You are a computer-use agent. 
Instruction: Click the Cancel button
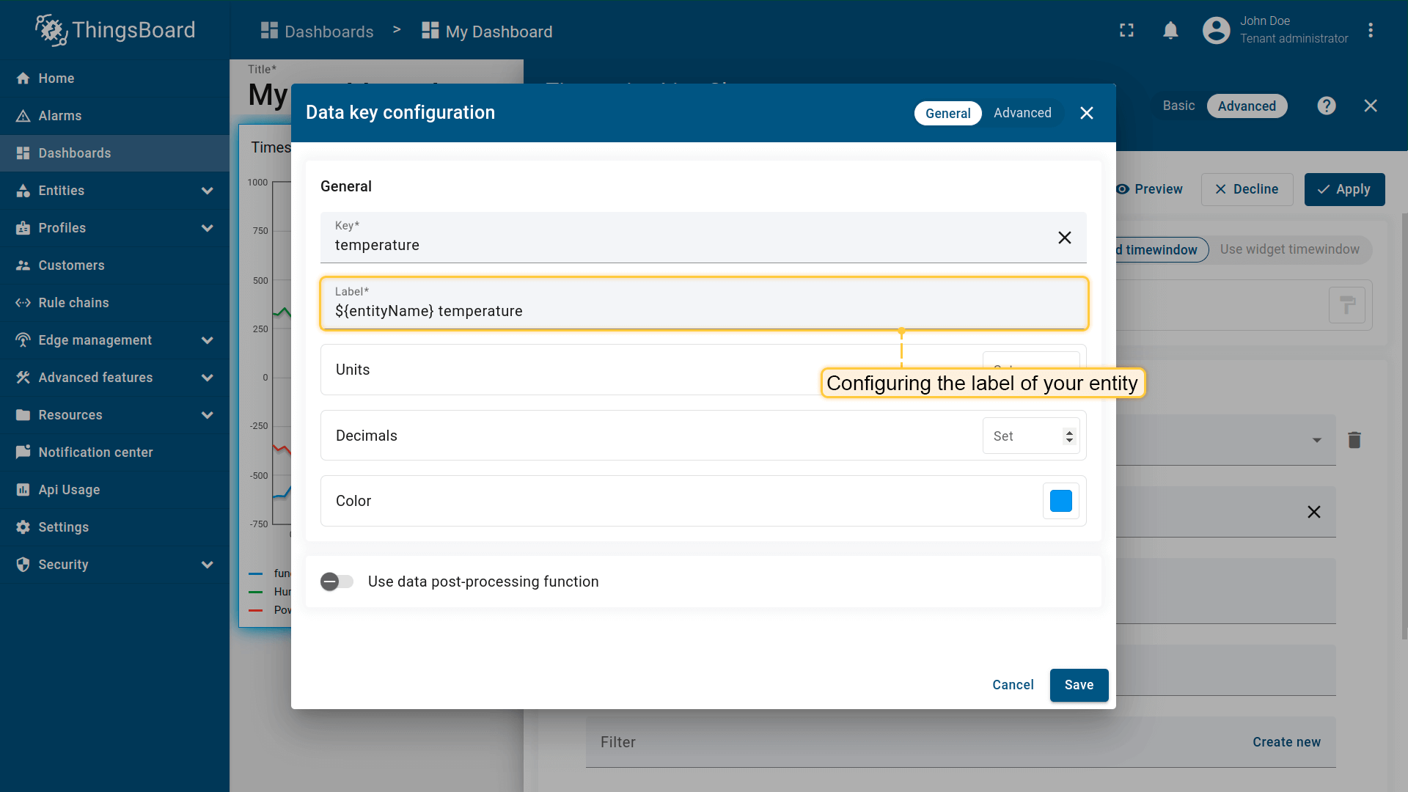tap(1013, 685)
